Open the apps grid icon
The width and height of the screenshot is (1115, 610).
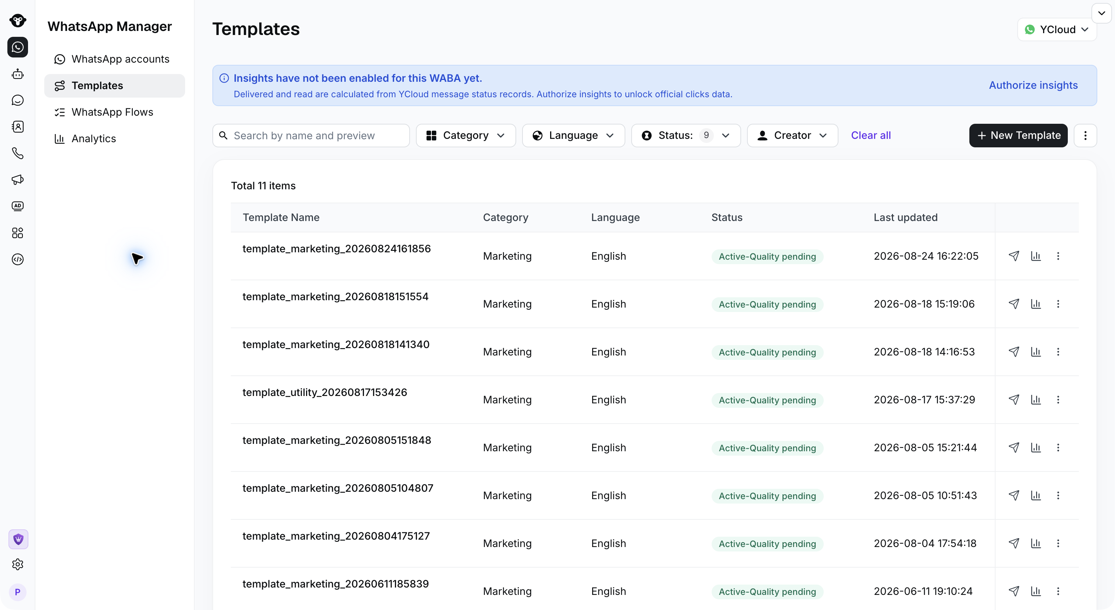click(x=18, y=233)
